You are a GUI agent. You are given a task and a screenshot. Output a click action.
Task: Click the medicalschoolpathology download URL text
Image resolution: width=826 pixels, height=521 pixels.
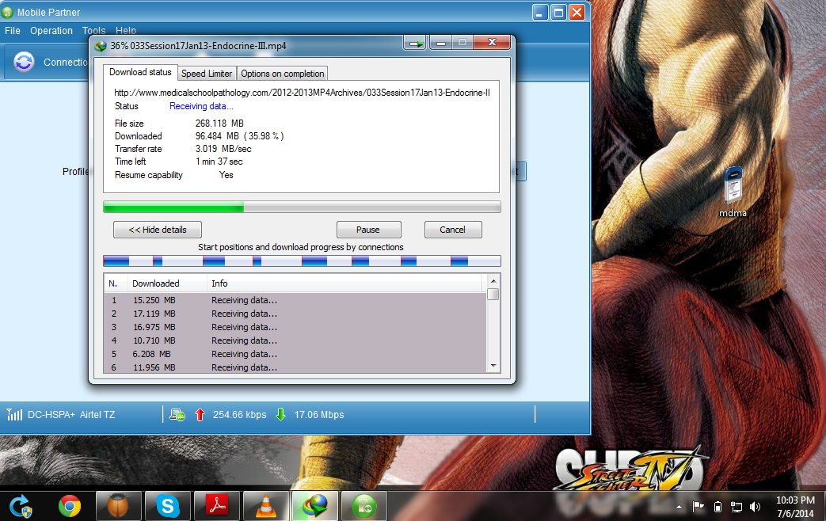coord(302,93)
